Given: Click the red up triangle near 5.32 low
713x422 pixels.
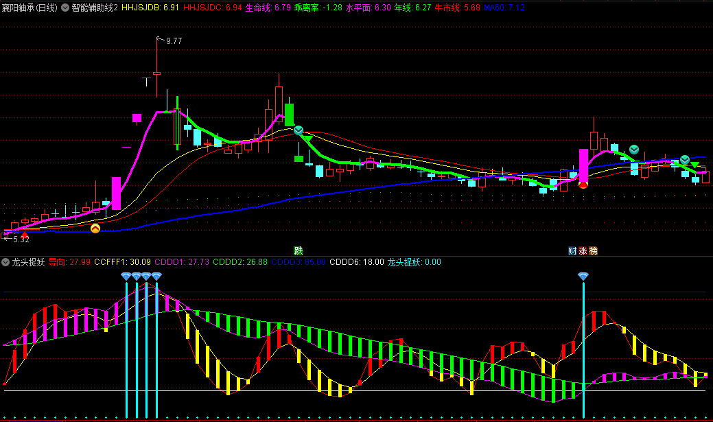Looking at the screenshot, I should [x=25, y=235].
